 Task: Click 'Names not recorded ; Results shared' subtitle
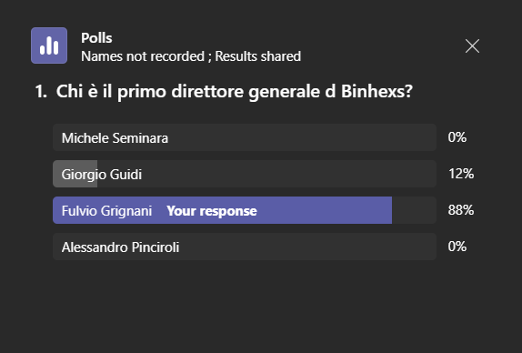tap(191, 56)
